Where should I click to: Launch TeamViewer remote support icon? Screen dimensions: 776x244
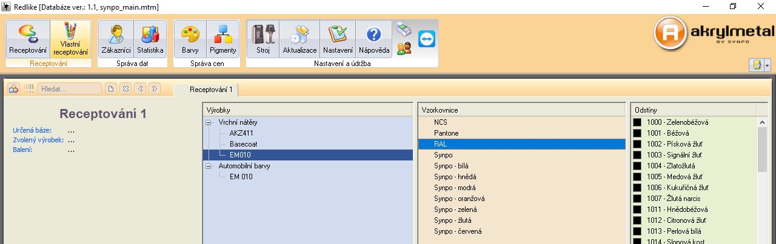[427, 39]
